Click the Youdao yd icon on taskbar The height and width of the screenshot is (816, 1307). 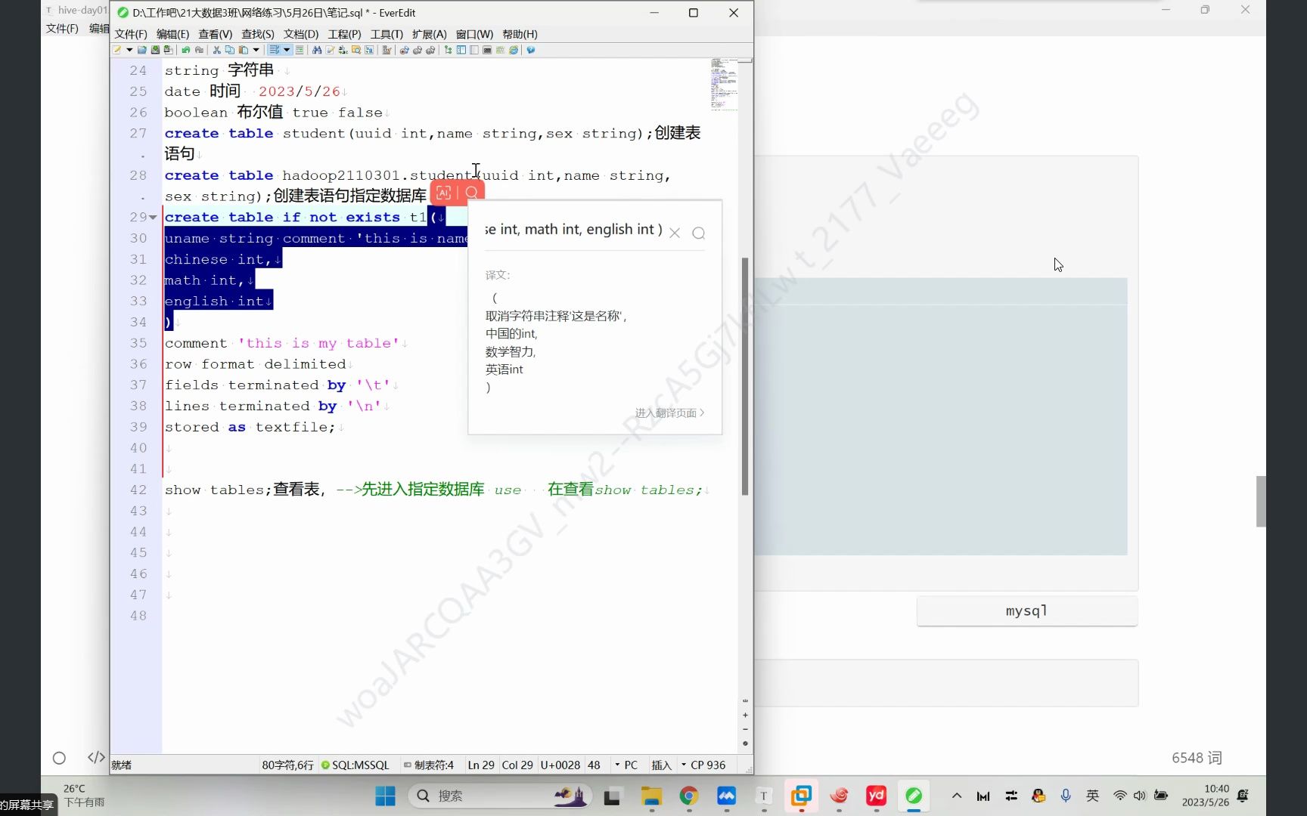click(876, 796)
